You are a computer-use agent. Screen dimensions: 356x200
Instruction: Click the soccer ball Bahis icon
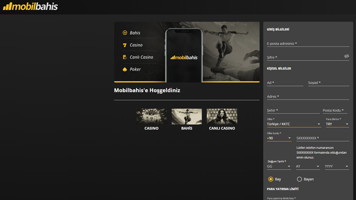[x=125, y=33]
